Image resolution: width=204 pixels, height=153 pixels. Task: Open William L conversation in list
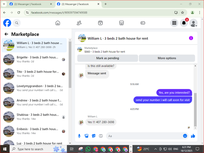[34, 45]
